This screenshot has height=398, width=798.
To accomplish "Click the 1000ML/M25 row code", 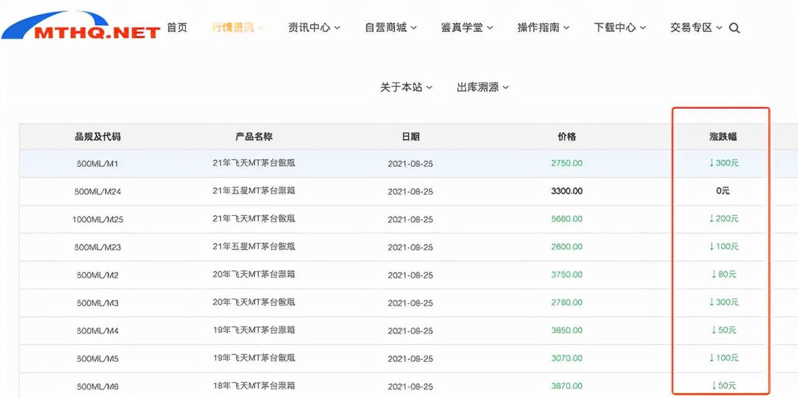I will click(97, 219).
